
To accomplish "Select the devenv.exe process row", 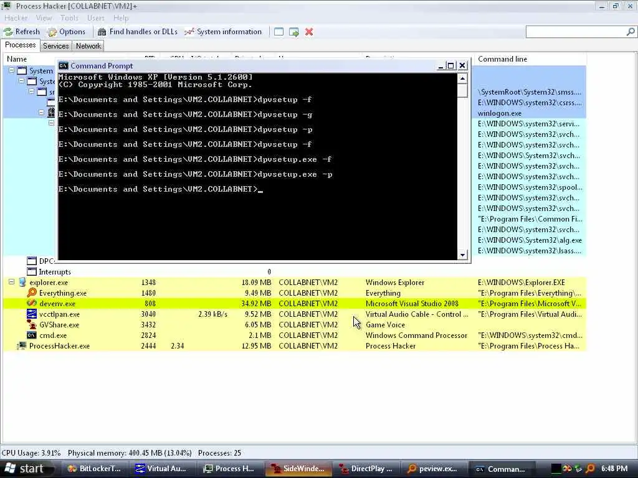I will (295, 304).
